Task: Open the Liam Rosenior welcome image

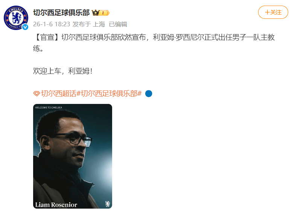Action: 73,156
